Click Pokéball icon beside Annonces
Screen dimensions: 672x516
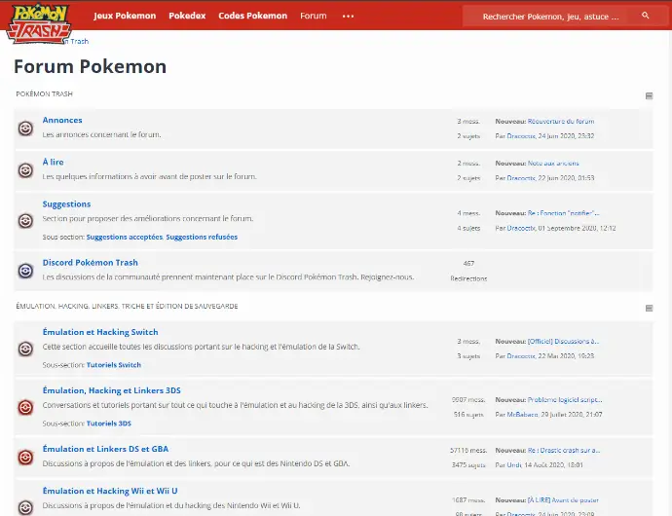click(25, 129)
